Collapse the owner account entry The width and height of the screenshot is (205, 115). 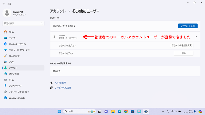point(196,37)
